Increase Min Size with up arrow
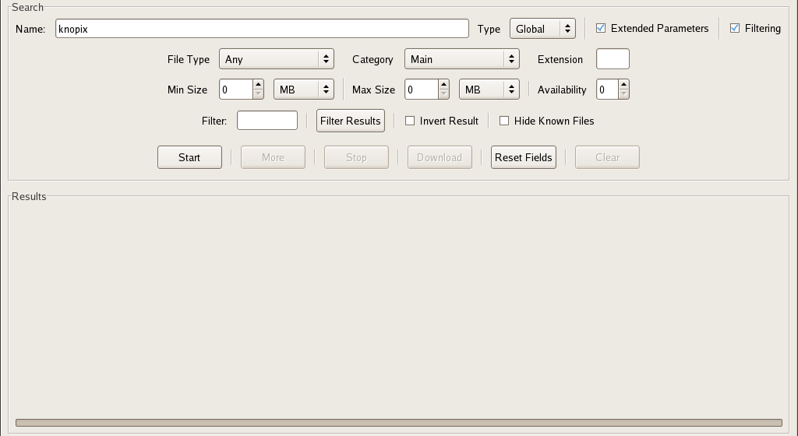 click(x=258, y=85)
